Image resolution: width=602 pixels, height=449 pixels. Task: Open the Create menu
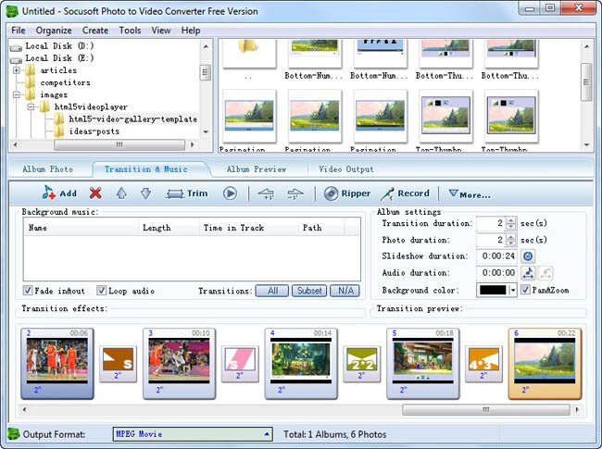[x=95, y=31]
